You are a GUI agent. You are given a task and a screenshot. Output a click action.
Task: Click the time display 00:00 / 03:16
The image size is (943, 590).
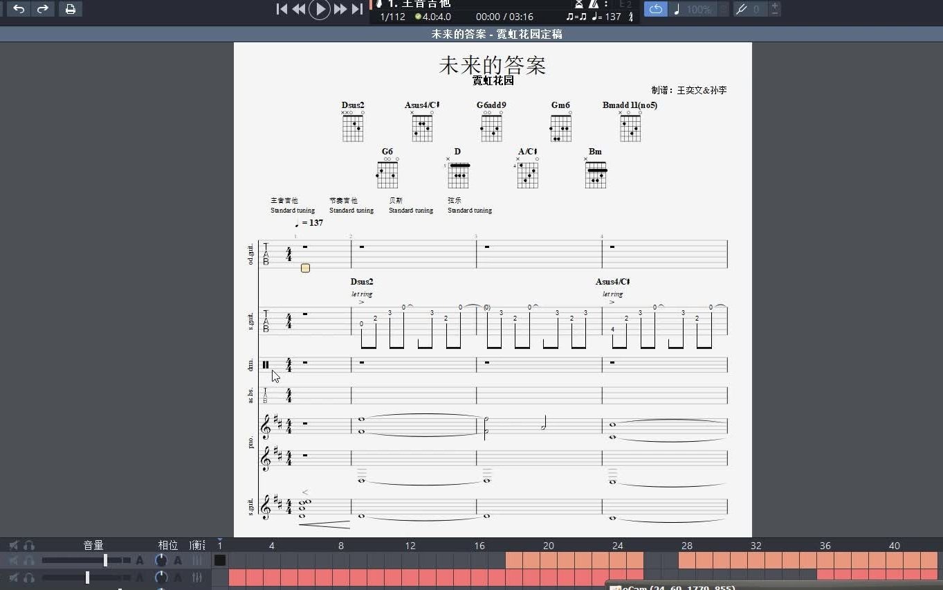point(504,17)
